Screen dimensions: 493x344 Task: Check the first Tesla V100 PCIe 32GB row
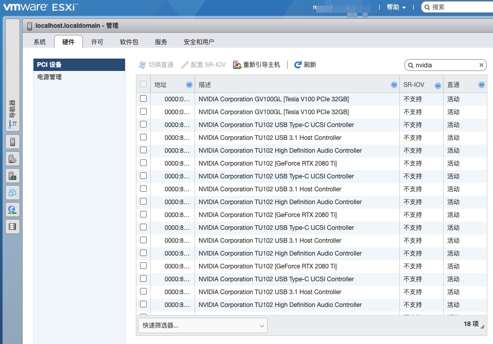point(144,99)
